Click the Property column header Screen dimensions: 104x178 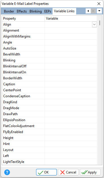click(x=23, y=18)
